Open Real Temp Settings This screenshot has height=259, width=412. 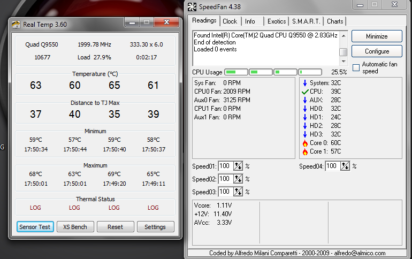tap(155, 227)
